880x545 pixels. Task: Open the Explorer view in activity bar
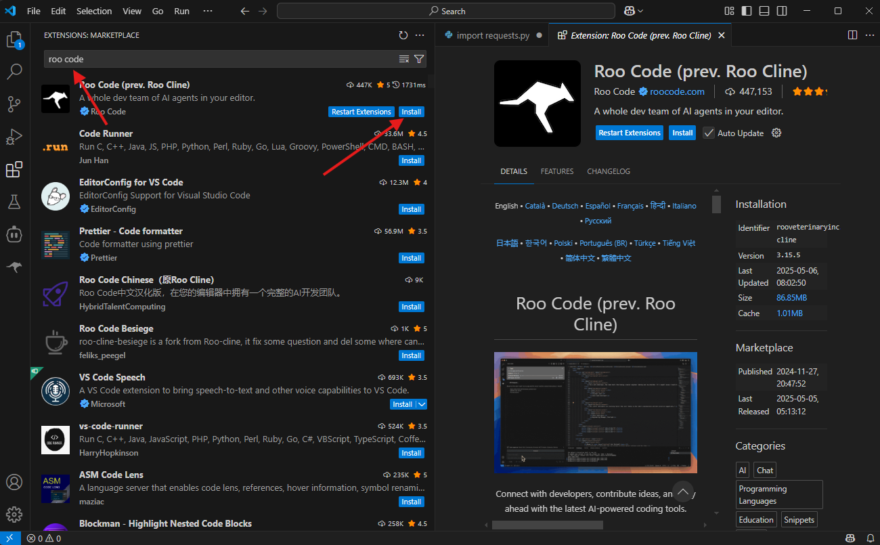(x=14, y=40)
